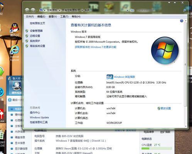Click the shield icon beside 系统保护
The width and height of the screenshot is (192, 154).
coord(27,41)
